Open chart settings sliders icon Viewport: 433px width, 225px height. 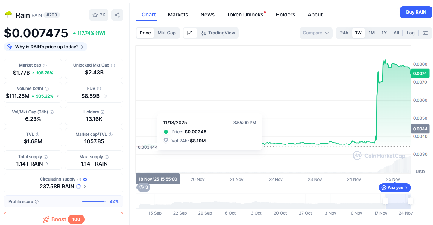[x=425, y=33]
